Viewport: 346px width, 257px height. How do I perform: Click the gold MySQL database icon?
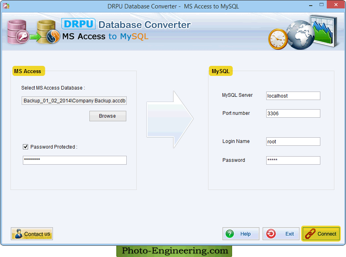(x=49, y=32)
